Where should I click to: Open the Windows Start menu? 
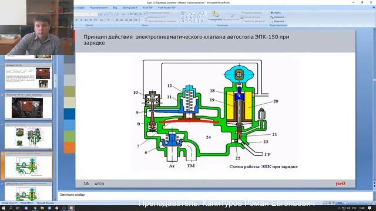coord(4,208)
